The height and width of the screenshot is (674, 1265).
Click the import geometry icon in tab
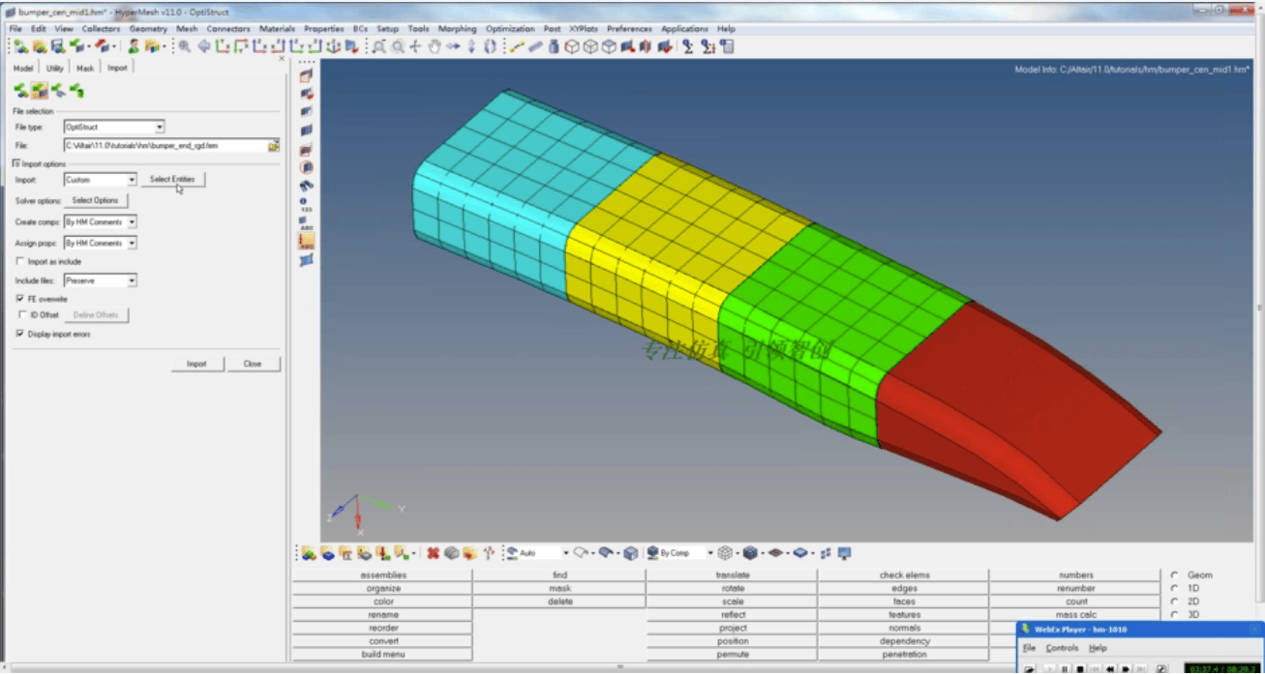(58, 91)
